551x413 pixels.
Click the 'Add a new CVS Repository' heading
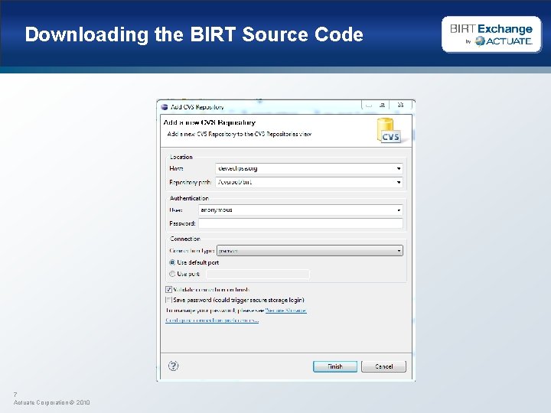(210, 122)
